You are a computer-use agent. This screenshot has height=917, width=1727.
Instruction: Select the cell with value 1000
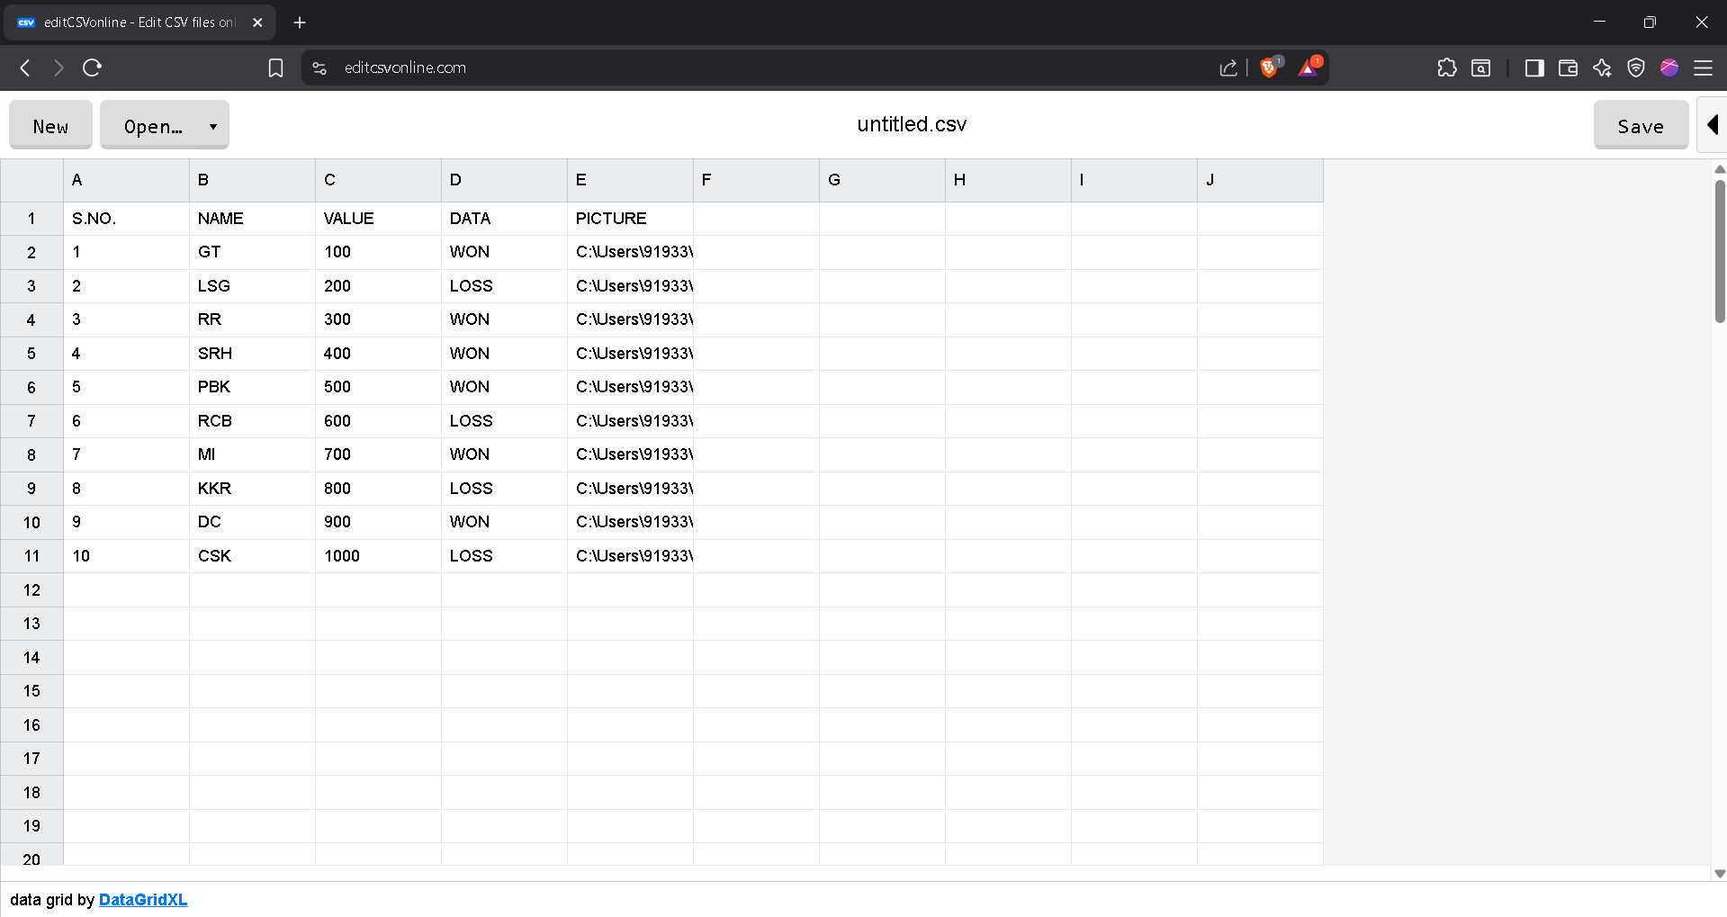[378, 556]
